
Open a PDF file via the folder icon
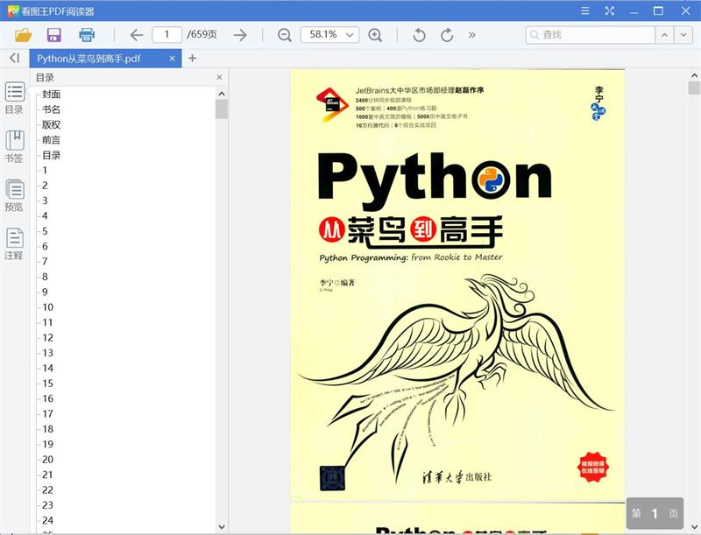pos(25,33)
